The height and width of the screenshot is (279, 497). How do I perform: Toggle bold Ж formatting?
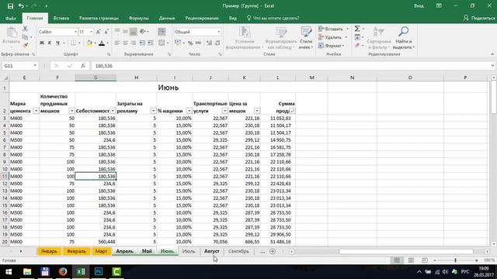pyautogui.click(x=42, y=43)
